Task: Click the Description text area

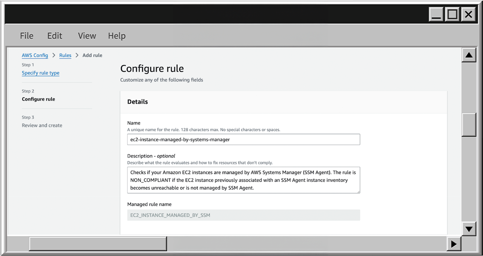Action: [x=243, y=180]
